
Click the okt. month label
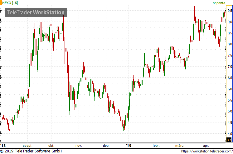coord(51,146)
